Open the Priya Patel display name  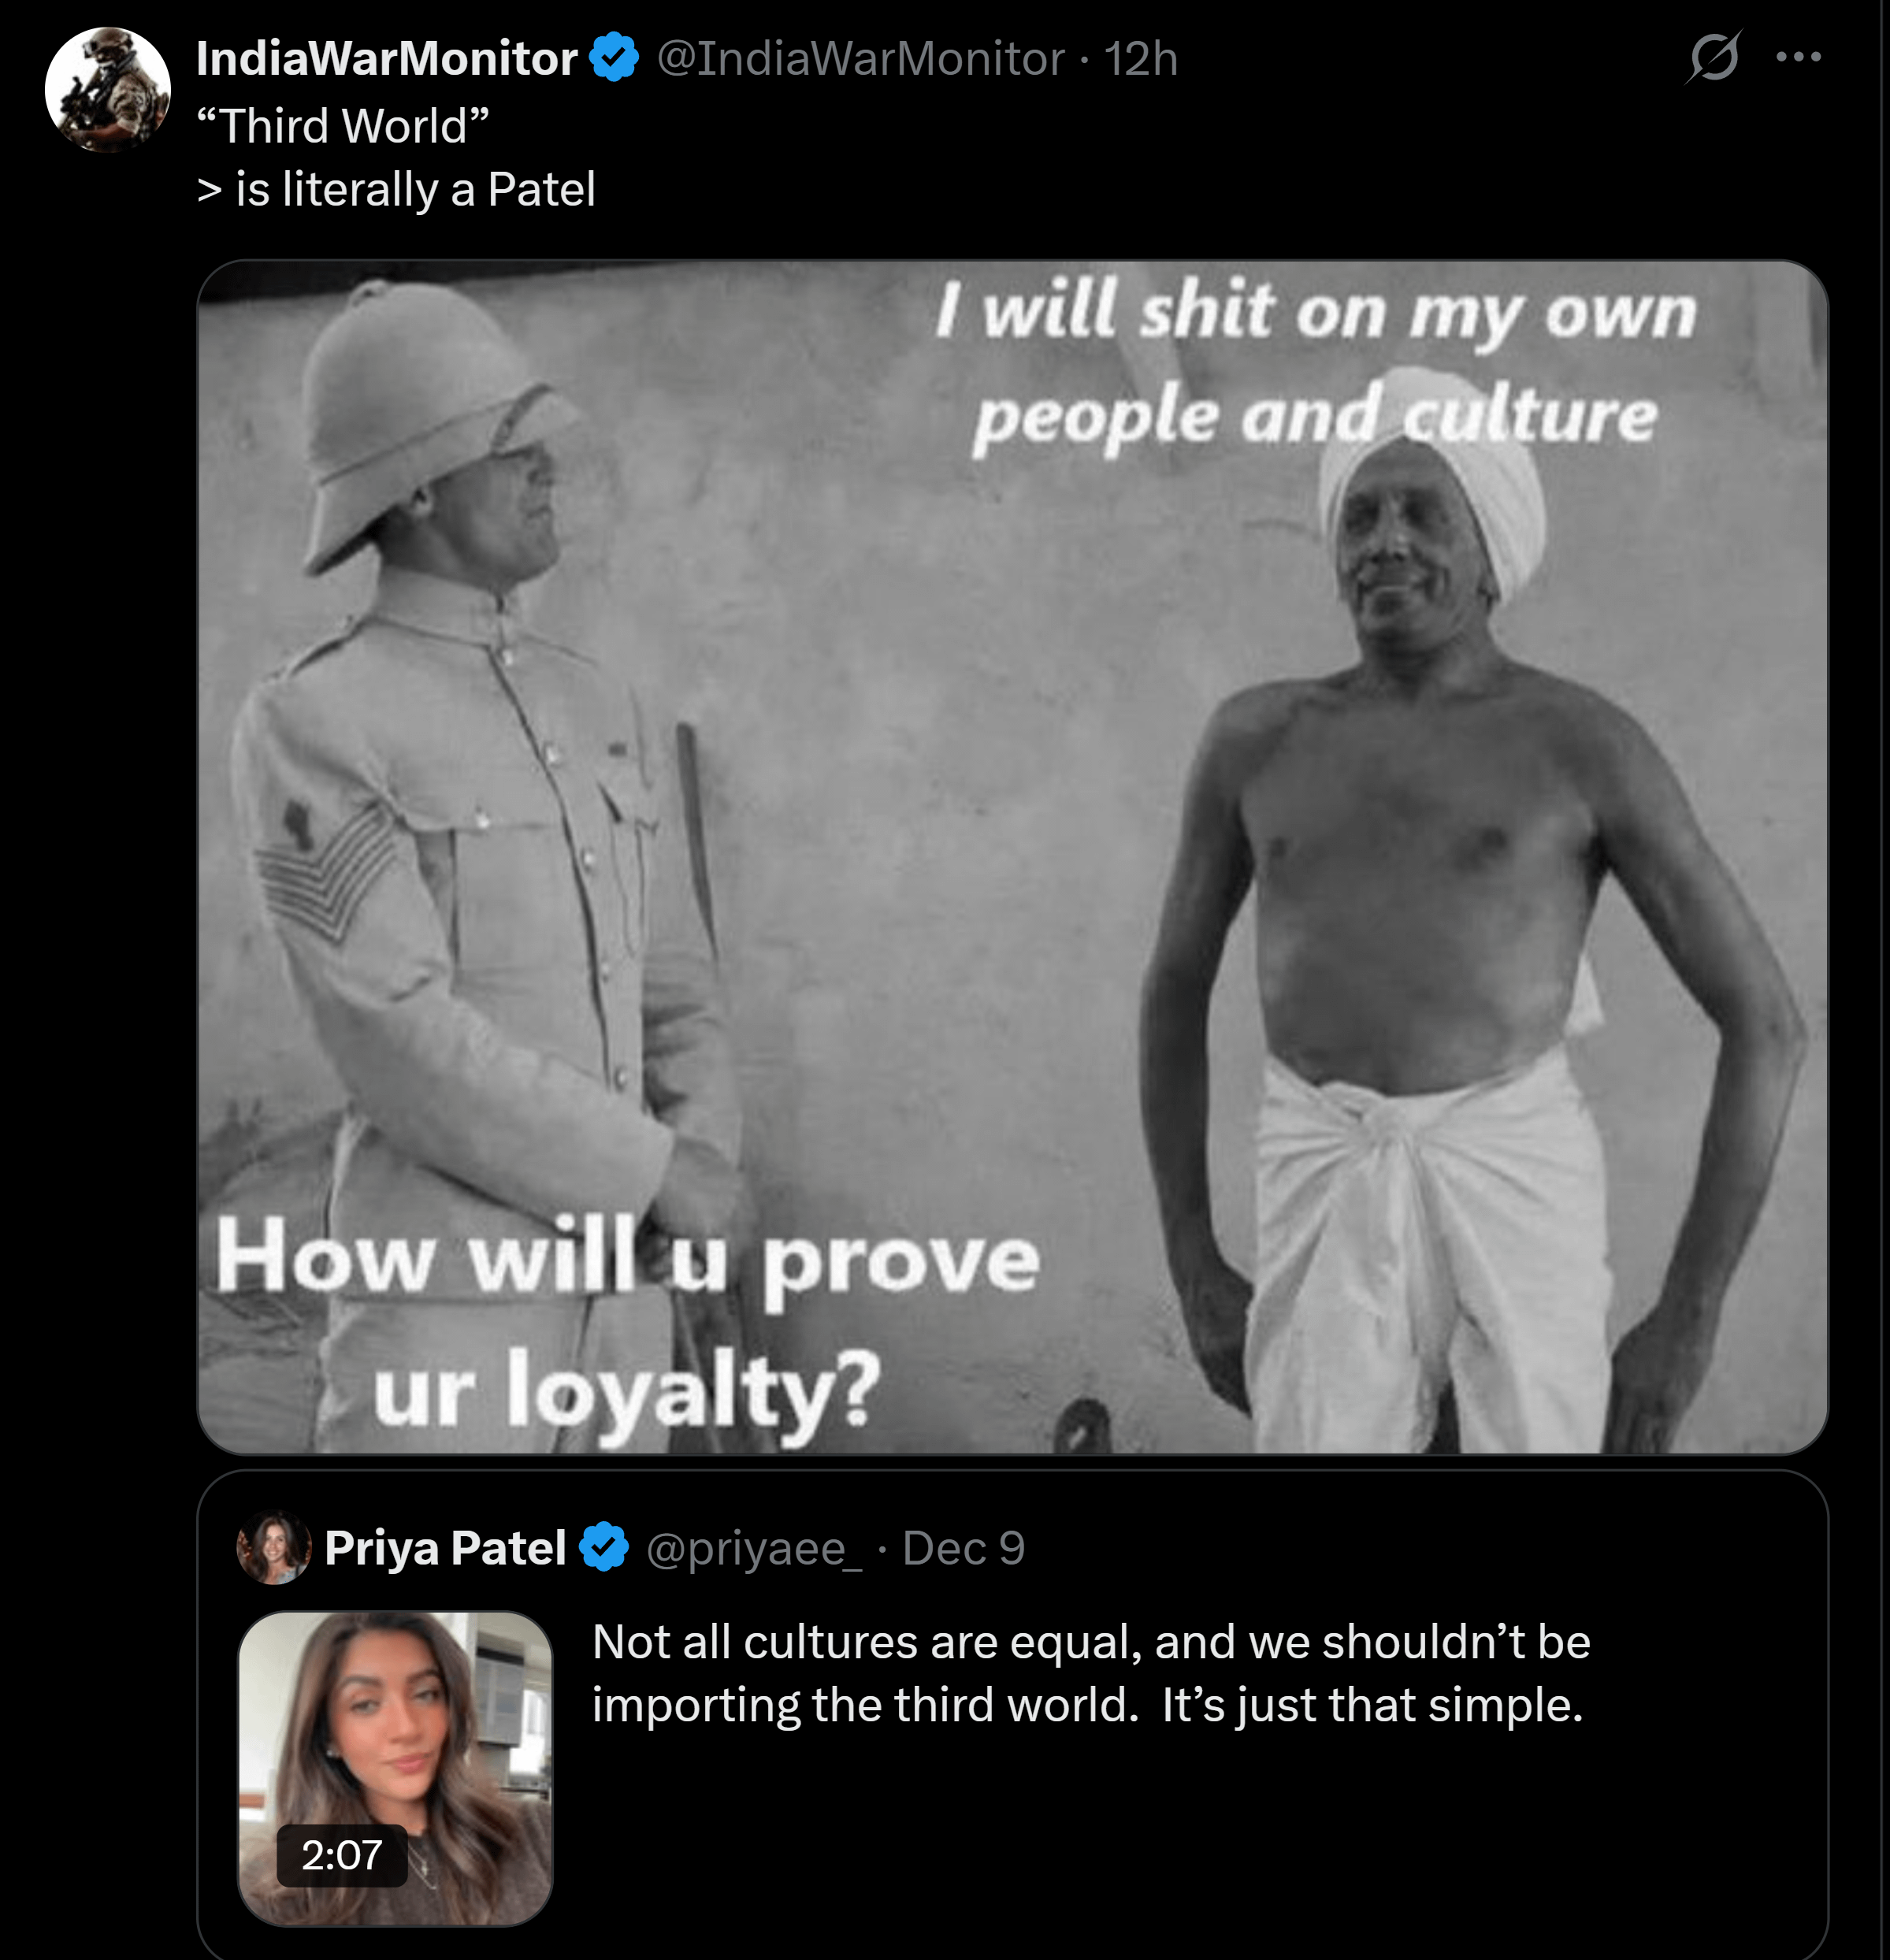pos(445,1548)
